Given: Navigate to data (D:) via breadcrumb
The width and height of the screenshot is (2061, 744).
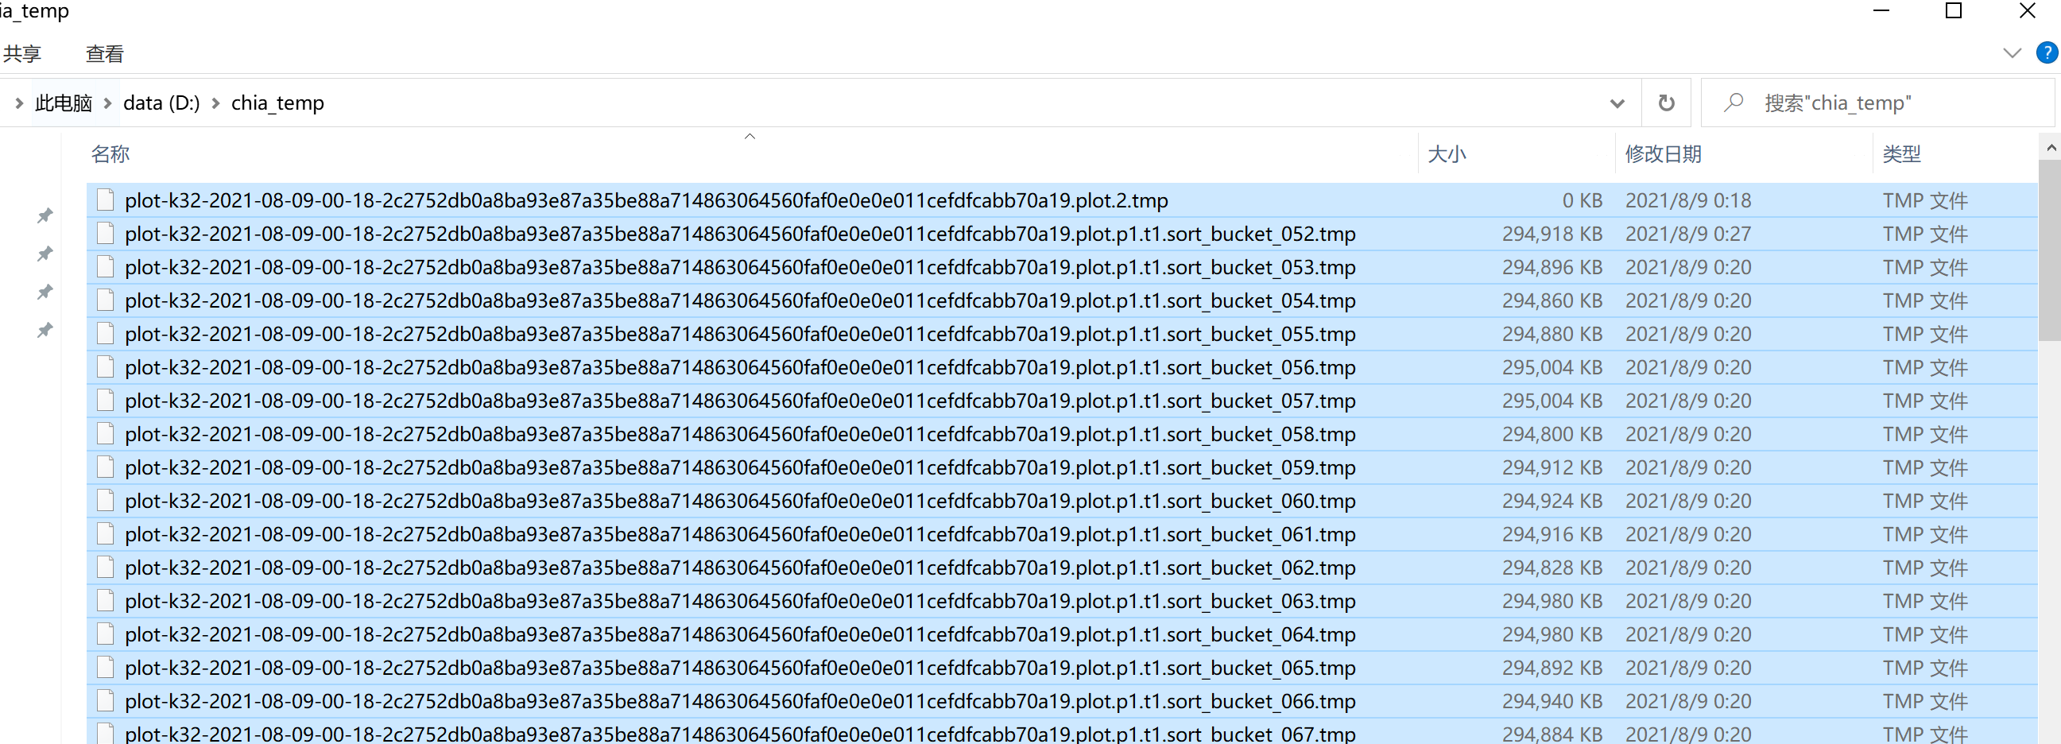Looking at the screenshot, I should [161, 103].
